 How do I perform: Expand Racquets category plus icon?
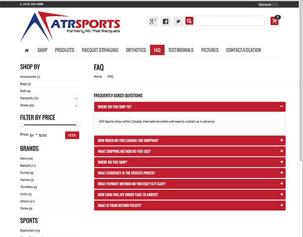tap(76, 98)
